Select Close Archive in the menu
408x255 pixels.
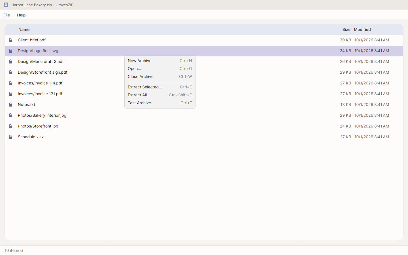160,76
